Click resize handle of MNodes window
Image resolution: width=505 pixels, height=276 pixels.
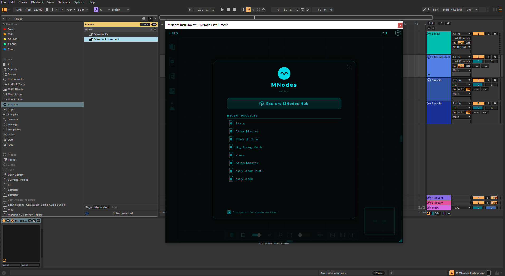[x=401, y=240]
